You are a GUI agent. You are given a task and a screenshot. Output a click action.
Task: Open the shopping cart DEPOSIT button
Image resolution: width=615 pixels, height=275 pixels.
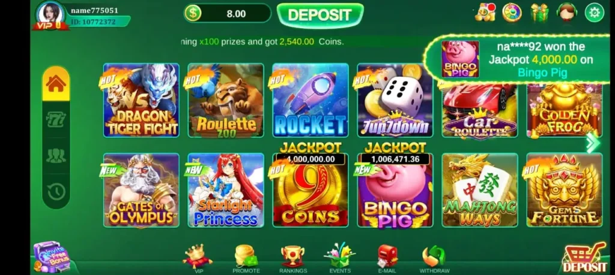click(585, 258)
